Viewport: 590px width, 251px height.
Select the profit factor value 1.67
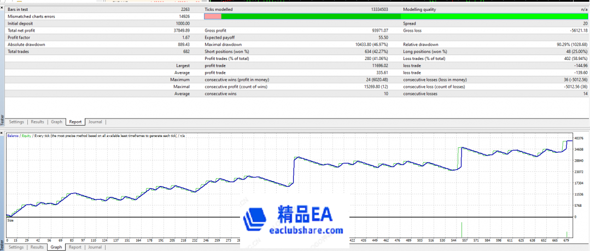coord(186,38)
